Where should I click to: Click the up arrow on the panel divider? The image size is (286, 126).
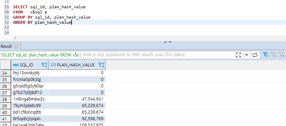tap(165, 42)
